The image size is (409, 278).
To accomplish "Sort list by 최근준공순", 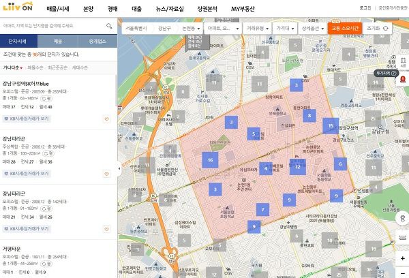I will (x=57, y=68).
